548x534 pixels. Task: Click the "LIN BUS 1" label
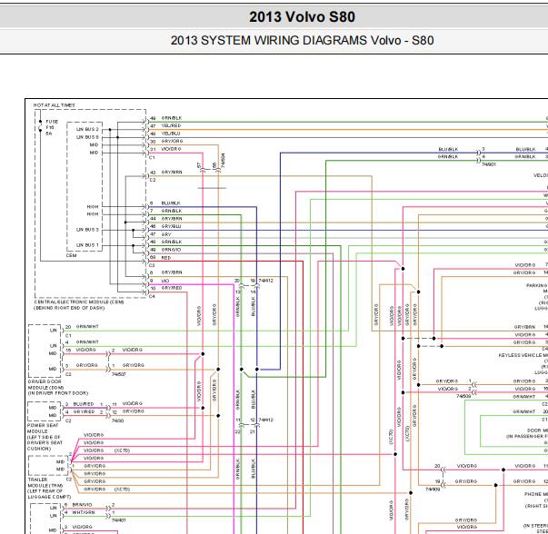coord(88,245)
